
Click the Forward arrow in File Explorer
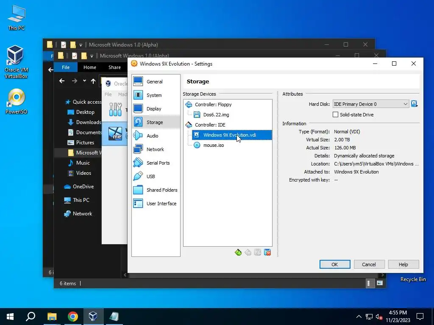tap(75, 81)
